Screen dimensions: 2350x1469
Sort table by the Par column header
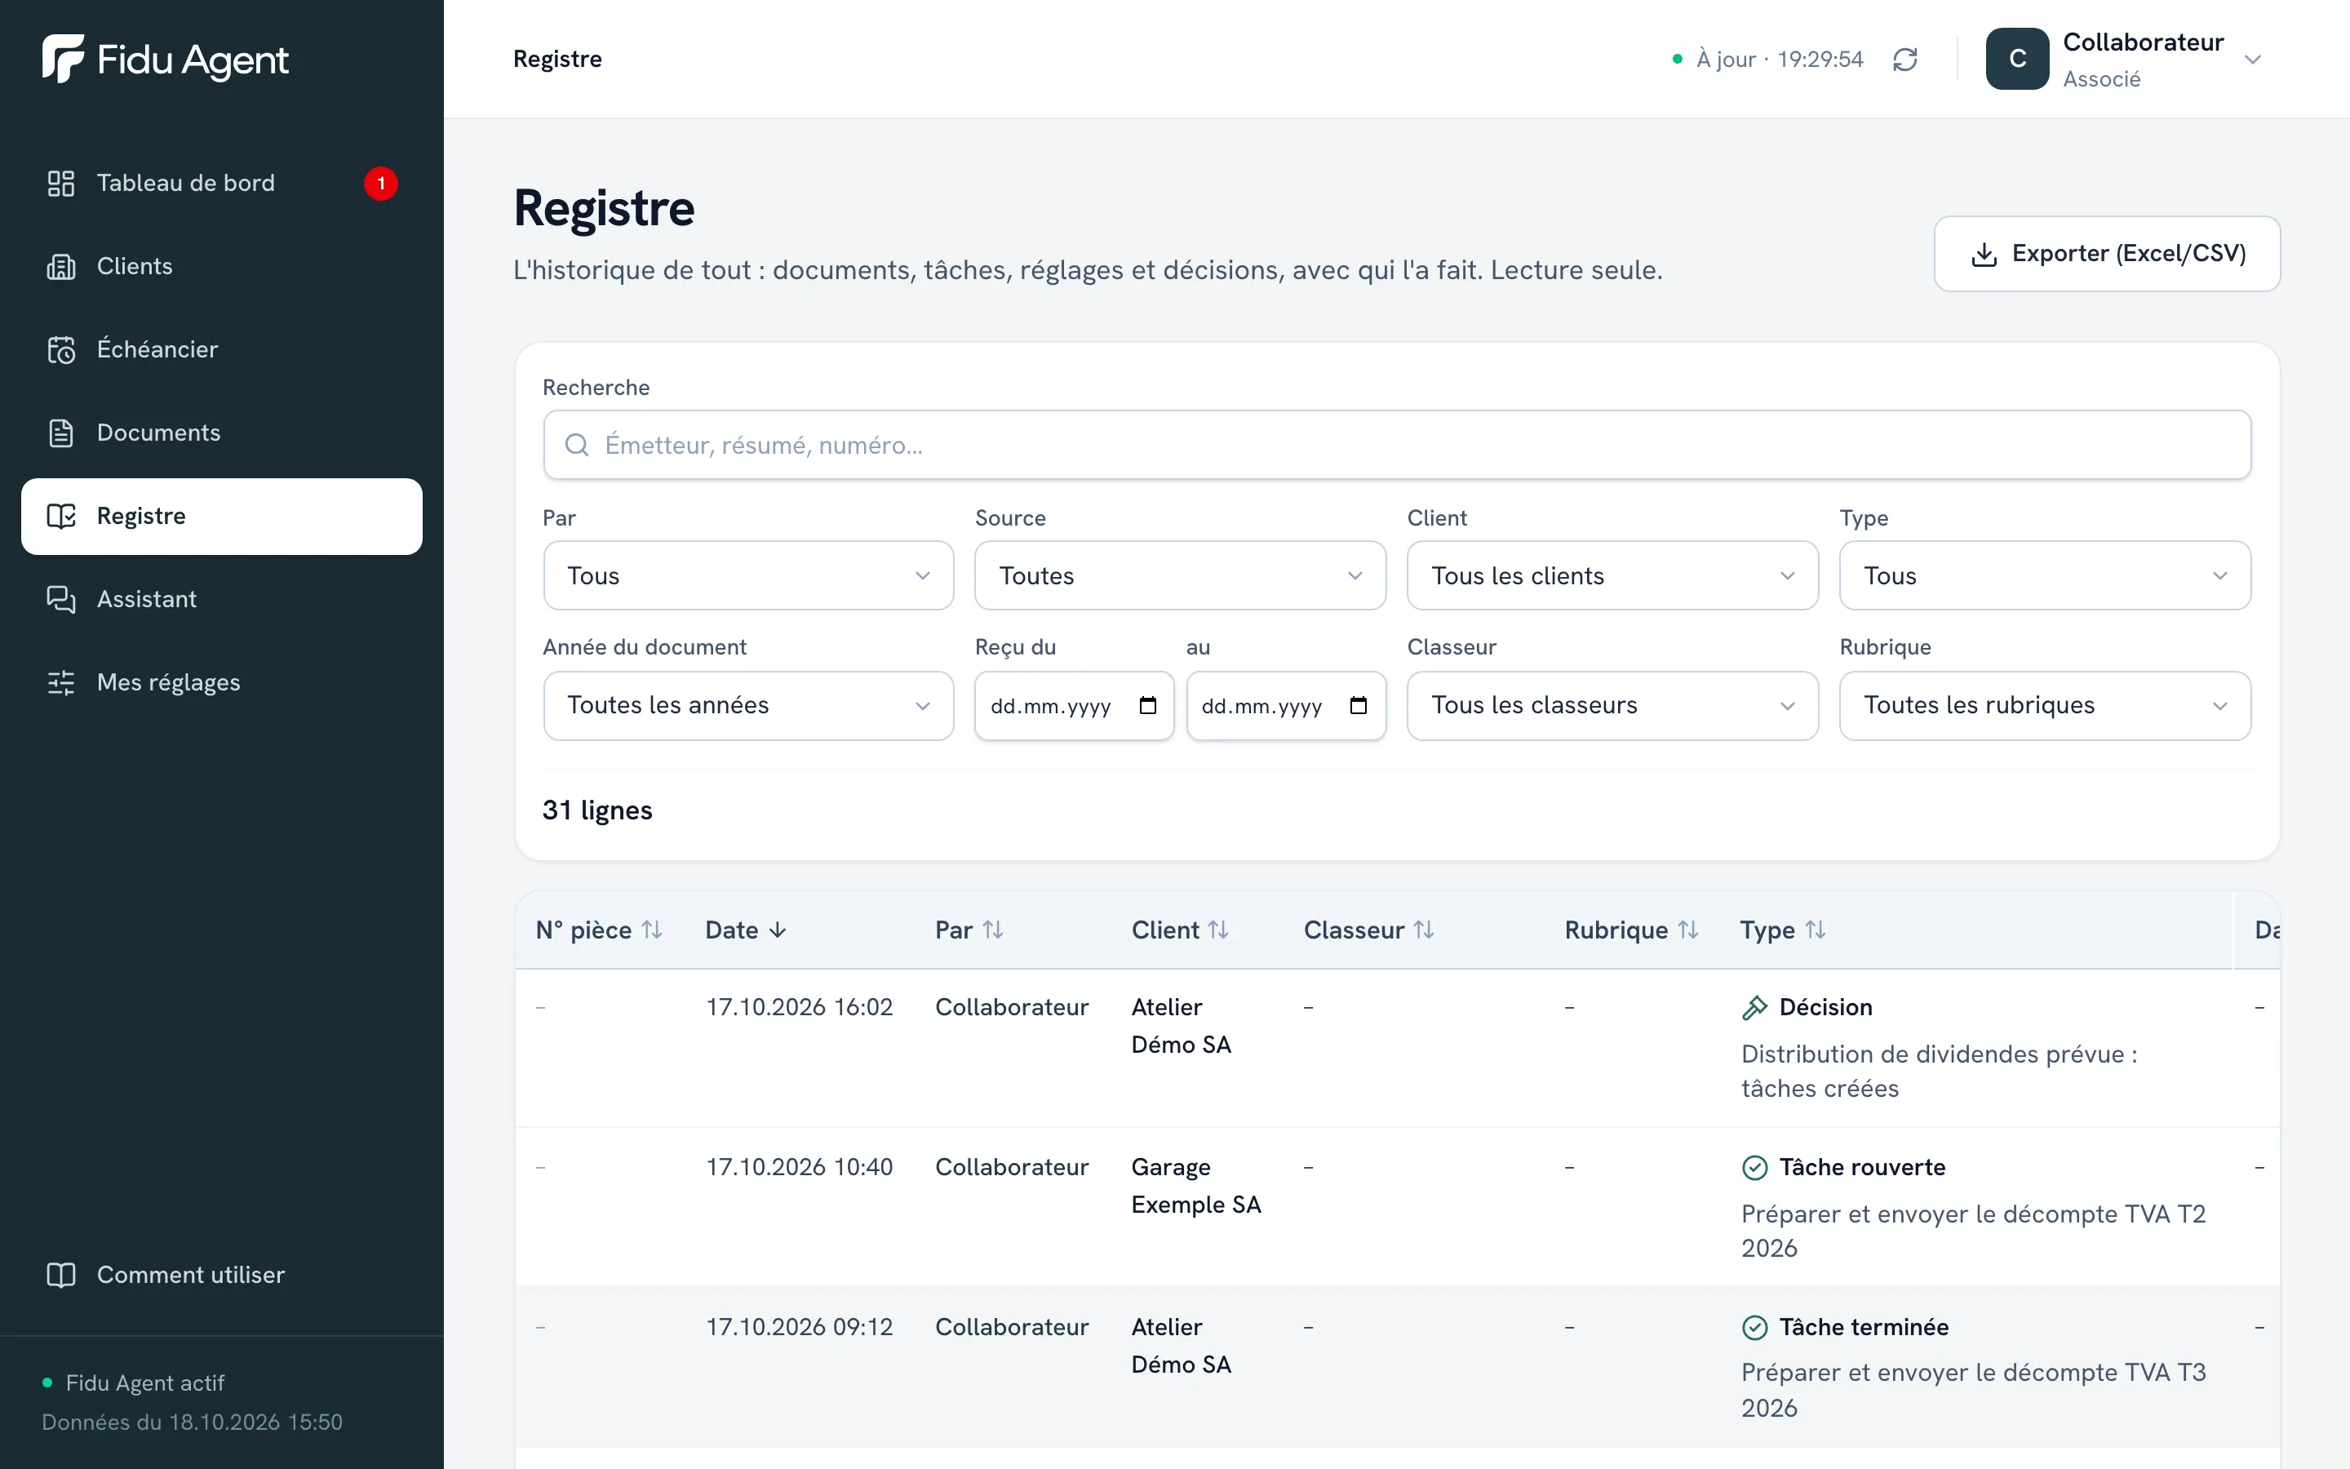[x=969, y=930]
